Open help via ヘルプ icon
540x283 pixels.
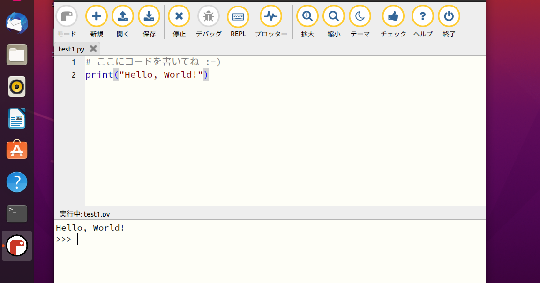(422, 15)
